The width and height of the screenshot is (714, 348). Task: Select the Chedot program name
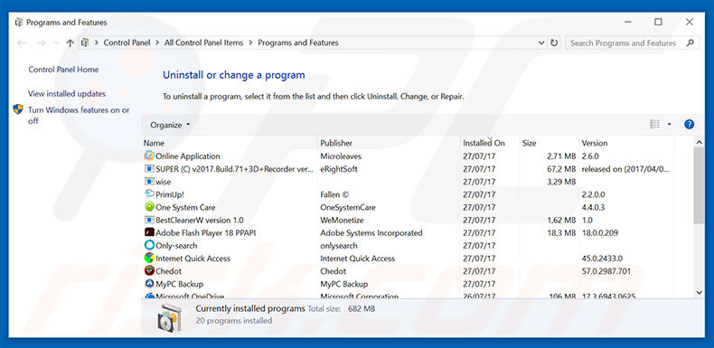pyautogui.click(x=168, y=270)
